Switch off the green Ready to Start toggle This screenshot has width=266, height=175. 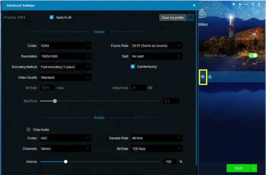[253, 56]
